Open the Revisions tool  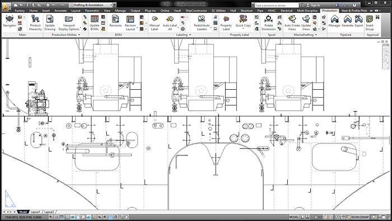click(115, 21)
